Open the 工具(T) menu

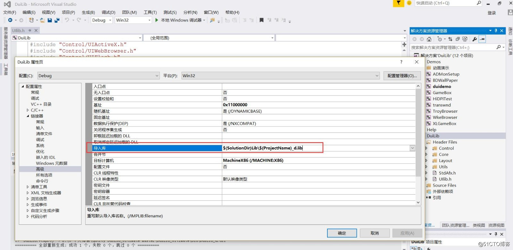150,12
